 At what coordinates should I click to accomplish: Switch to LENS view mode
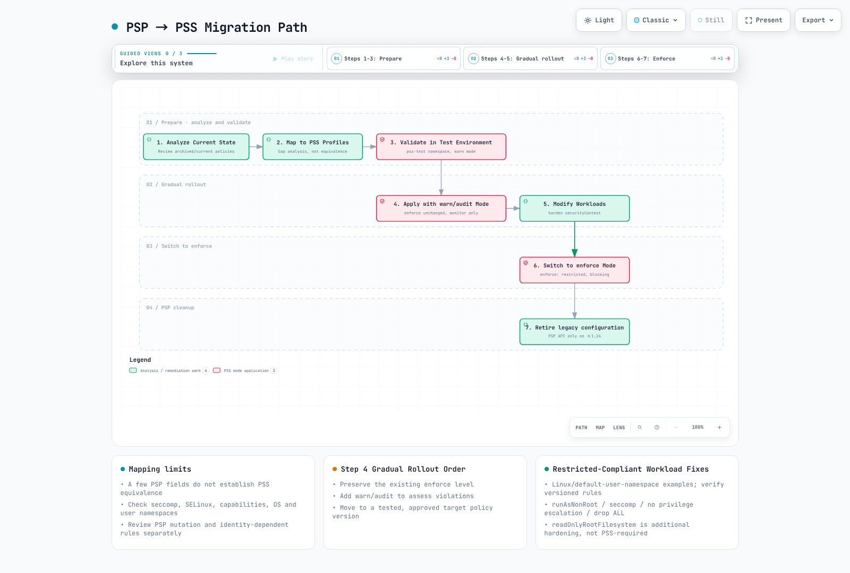619,428
